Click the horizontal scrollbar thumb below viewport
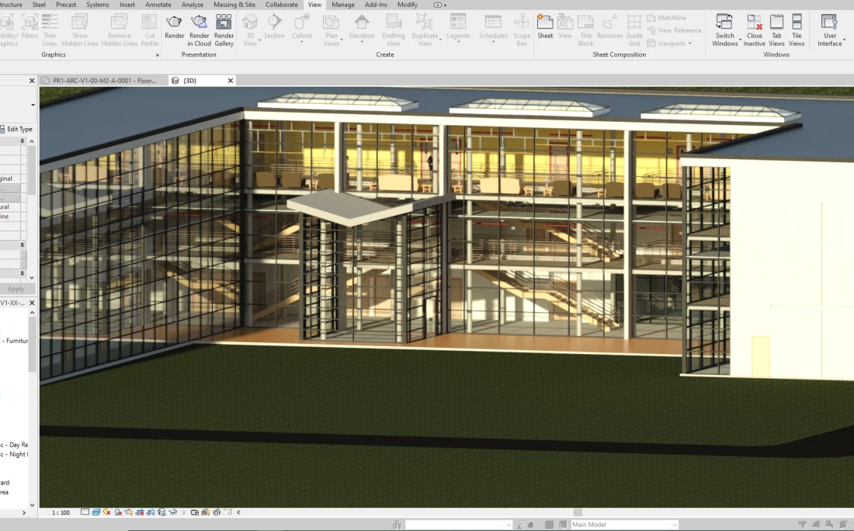The width and height of the screenshot is (854, 531). pyautogui.click(x=578, y=512)
